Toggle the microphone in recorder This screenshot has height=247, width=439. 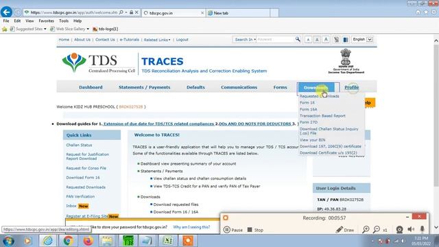[x=423, y=230]
